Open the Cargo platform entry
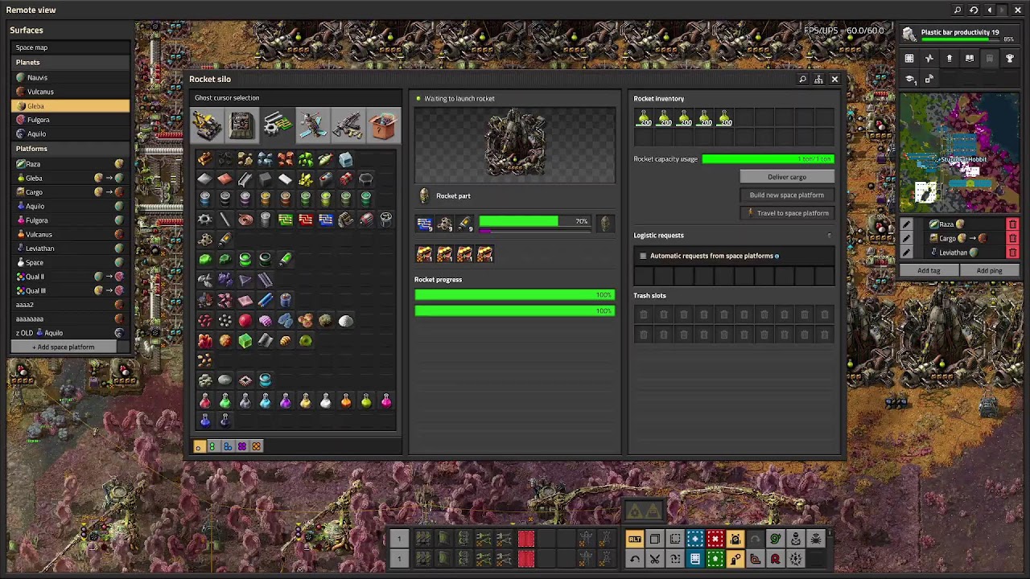This screenshot has height=579, width=1030. pos(70,192)
